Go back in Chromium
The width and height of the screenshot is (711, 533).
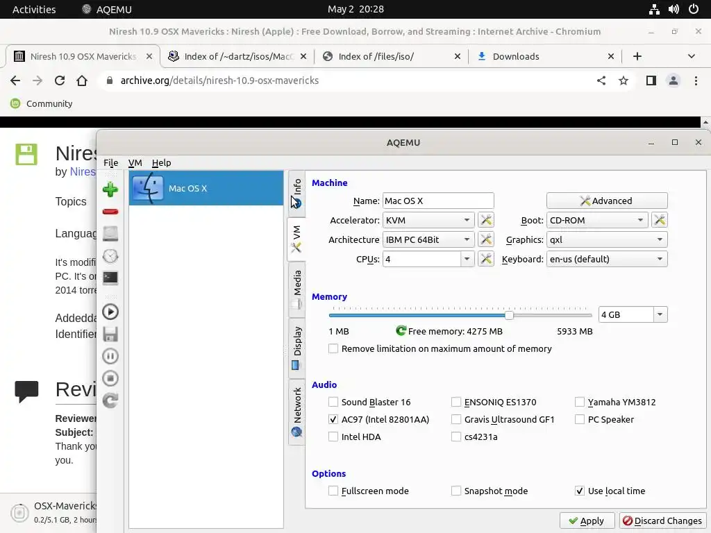[x=15, y=81]
